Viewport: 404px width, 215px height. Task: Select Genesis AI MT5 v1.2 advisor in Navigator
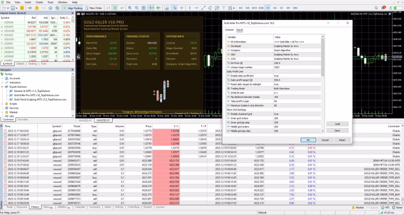32,91
